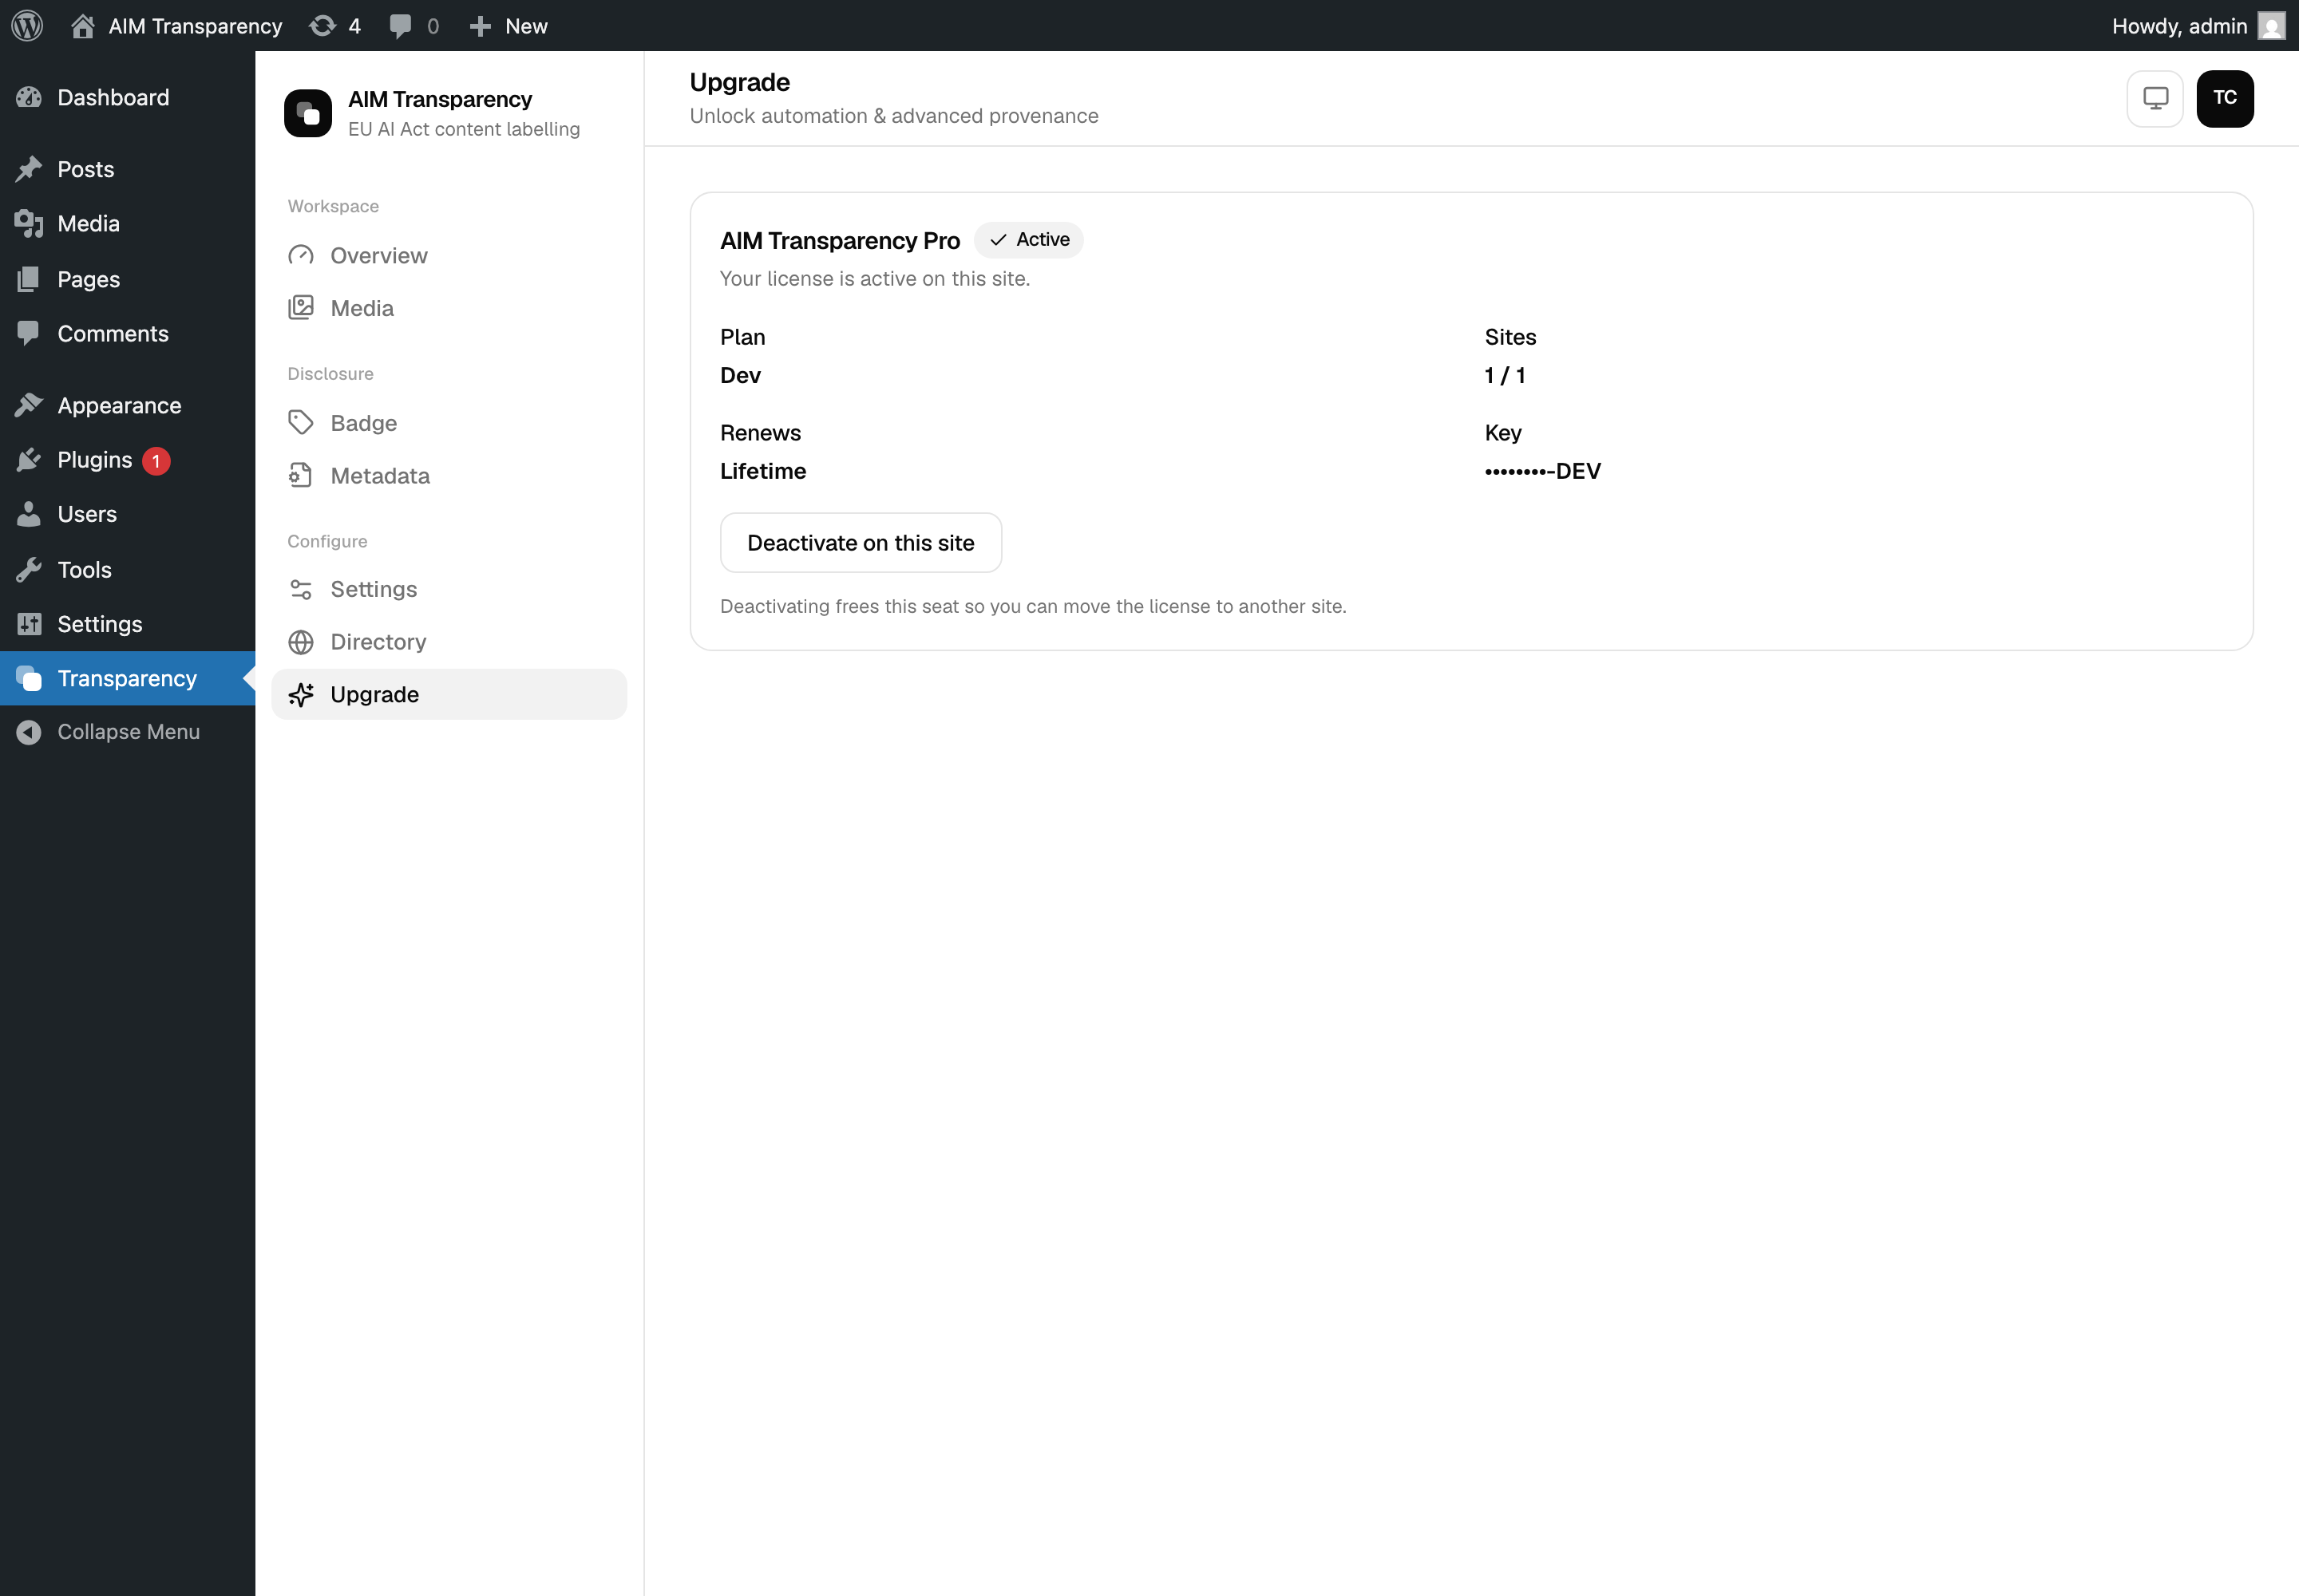
Task: Click the Dashboard gauge icon
Action: [x=29, y=97]
